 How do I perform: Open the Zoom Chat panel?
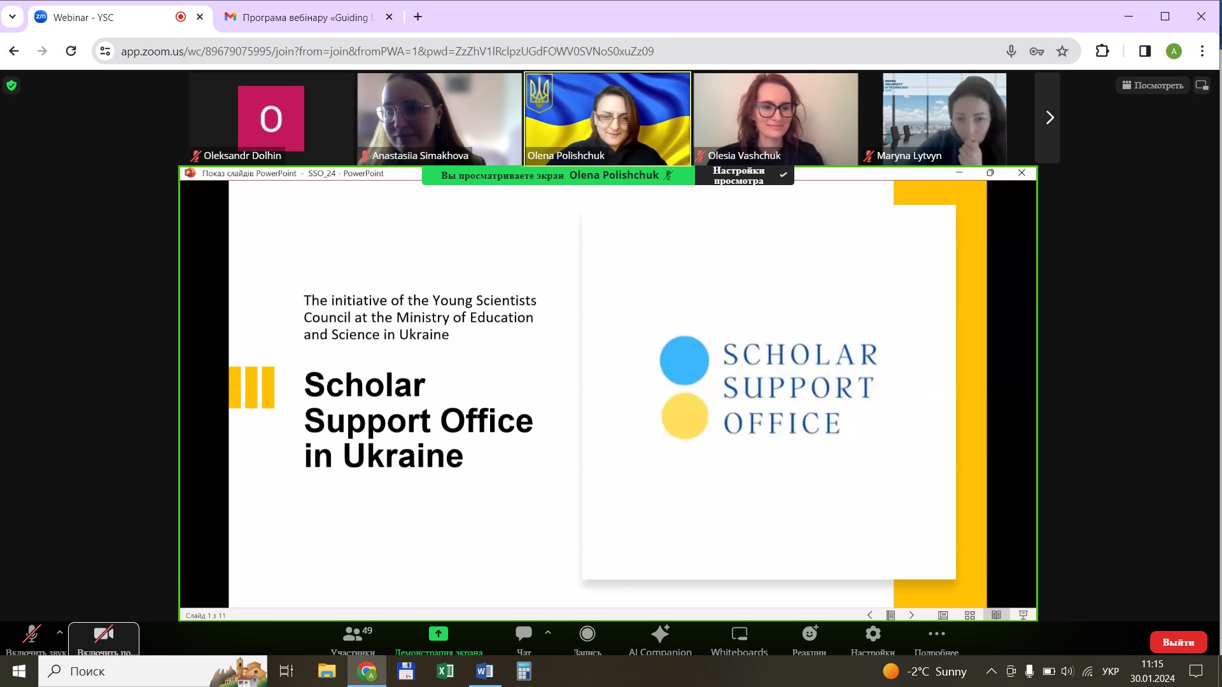(524, 639)
